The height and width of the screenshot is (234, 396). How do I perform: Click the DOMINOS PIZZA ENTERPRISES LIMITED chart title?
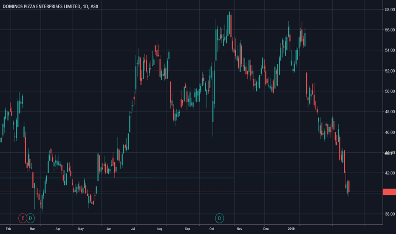tap(51, 6)
